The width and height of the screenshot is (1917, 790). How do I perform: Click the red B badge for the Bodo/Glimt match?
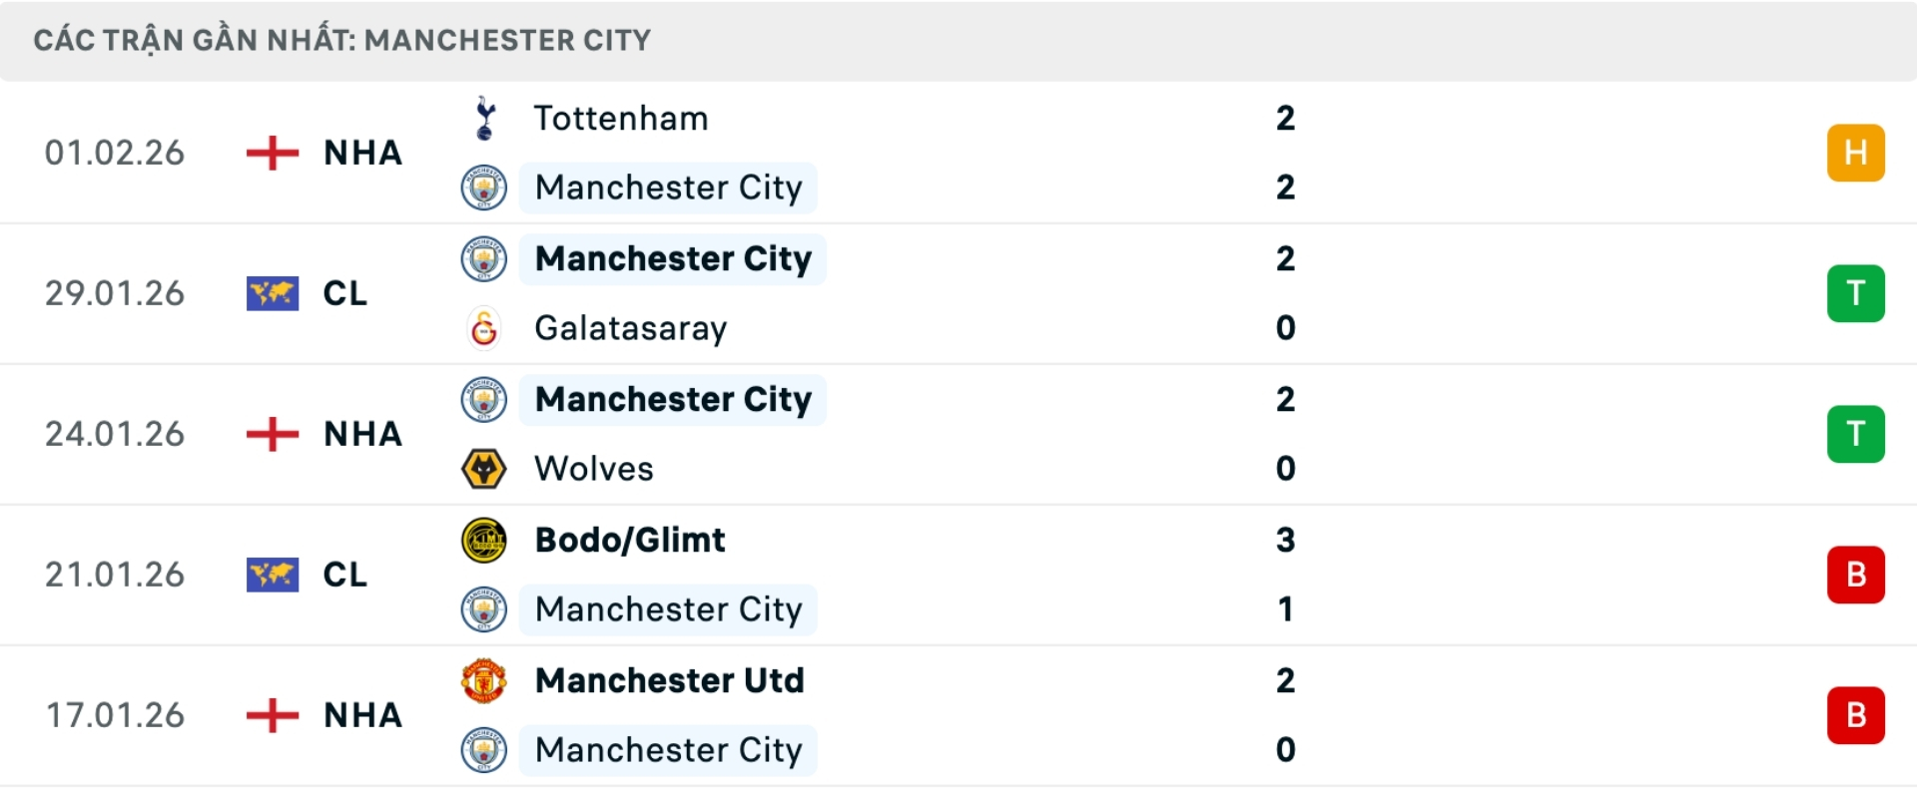pos(1856,575)
